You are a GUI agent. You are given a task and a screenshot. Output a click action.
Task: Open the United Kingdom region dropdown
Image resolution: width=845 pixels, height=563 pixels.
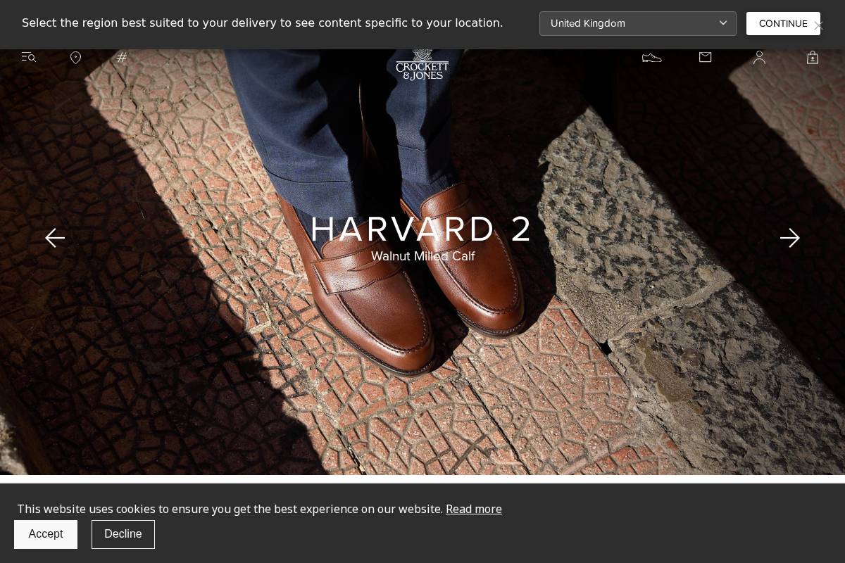click(x=638, y=23)
